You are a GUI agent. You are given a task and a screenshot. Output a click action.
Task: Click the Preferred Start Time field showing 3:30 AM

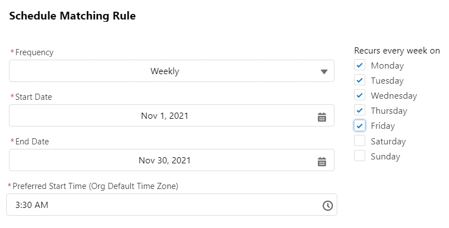(162, 205)
